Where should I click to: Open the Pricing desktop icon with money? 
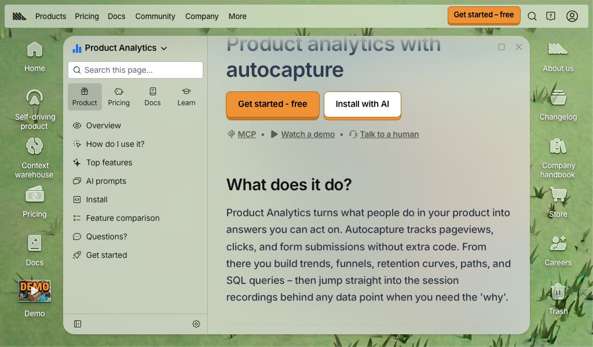[x=34, y=194]
